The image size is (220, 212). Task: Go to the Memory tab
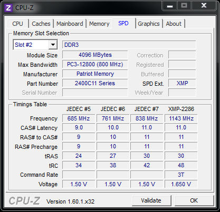tap(99, 24)
